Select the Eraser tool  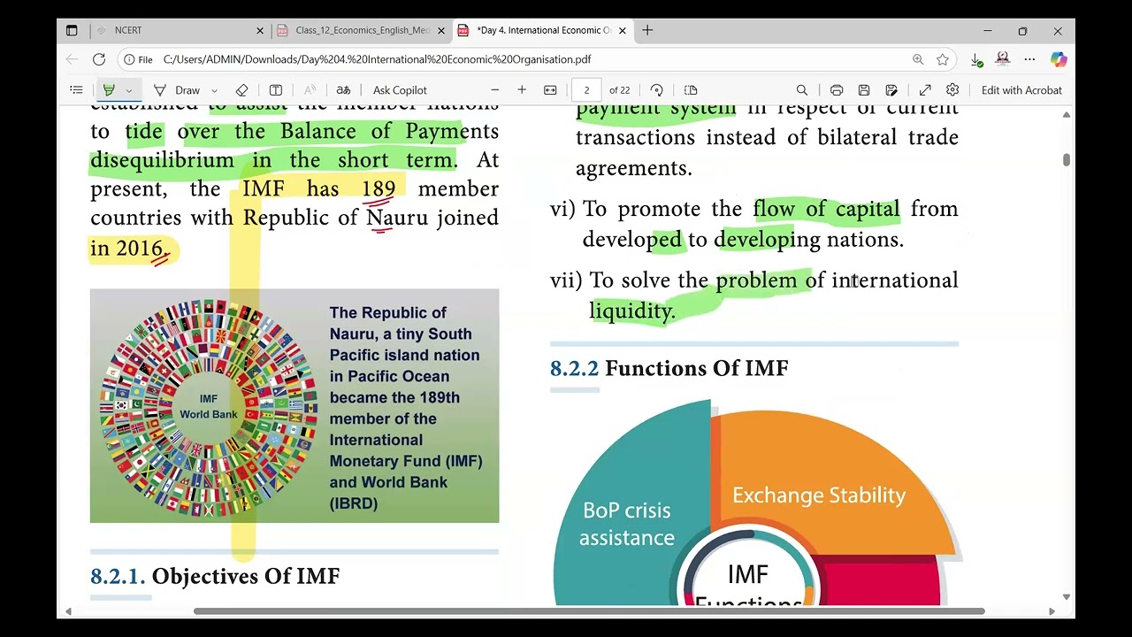point(242,90)
